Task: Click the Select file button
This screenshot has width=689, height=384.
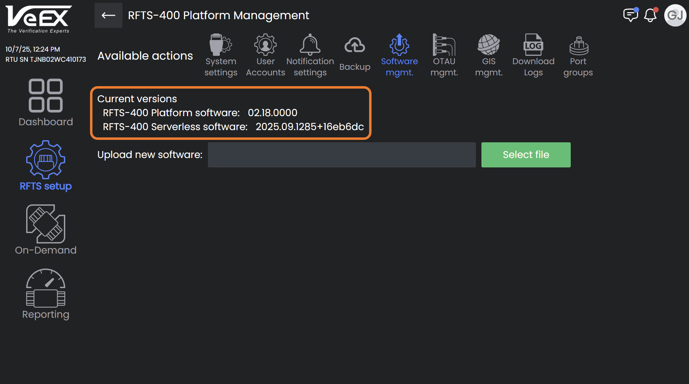Action: click(x=526, y=155)
